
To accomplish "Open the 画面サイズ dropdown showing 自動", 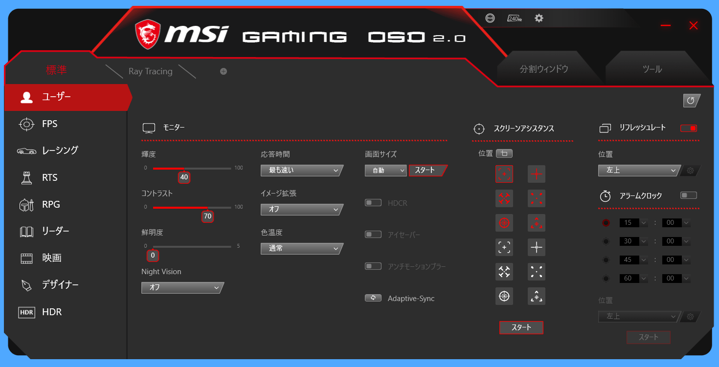I will [386, 171].
